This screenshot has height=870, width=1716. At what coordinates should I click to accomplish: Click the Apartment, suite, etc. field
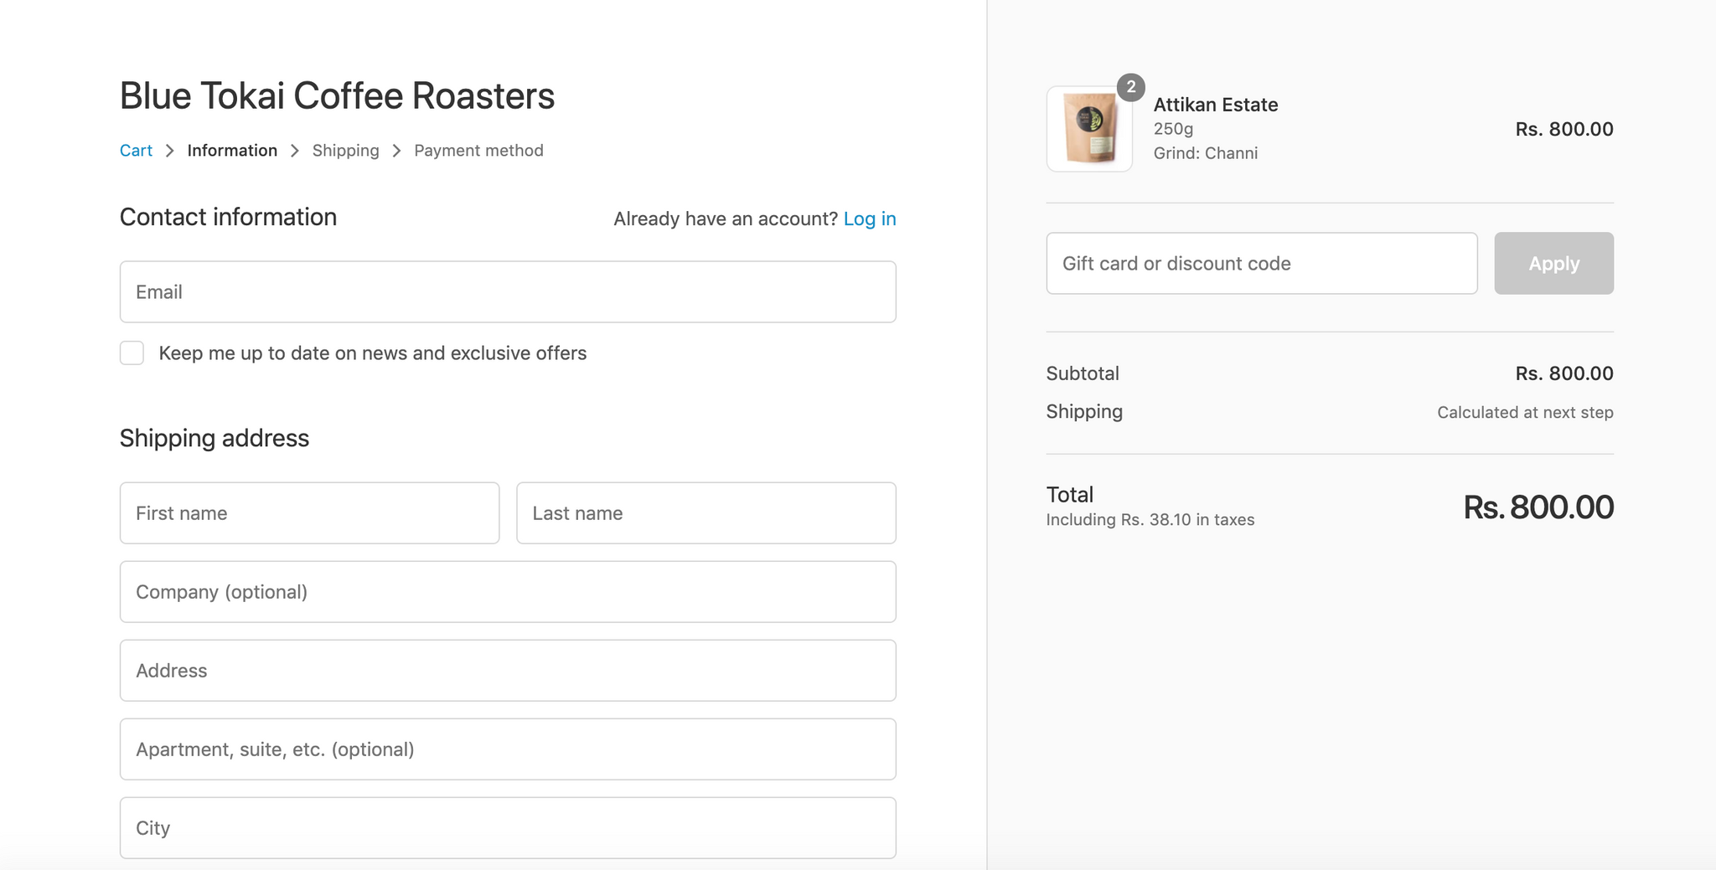pos(508,749)
